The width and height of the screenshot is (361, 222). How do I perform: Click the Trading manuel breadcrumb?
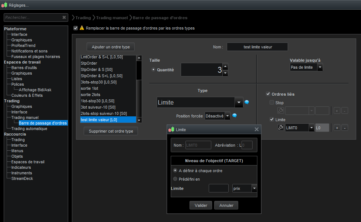(x=112, y=17)
